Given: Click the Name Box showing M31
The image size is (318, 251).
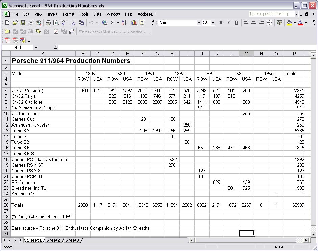Looking at the screenshot, I should (x=18, y=47).
